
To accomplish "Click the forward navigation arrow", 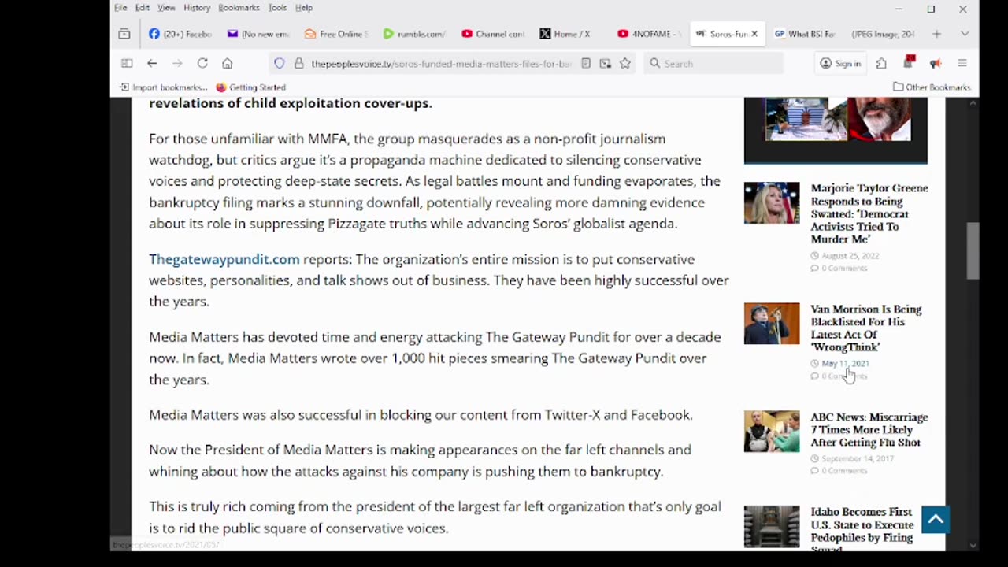I will (177, 63).
